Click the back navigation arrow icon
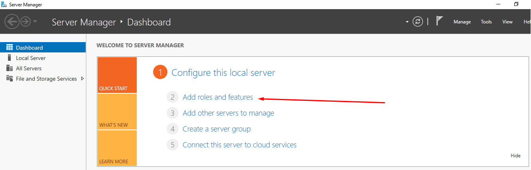This screenshot has width=531, height=170. [12, 21]
